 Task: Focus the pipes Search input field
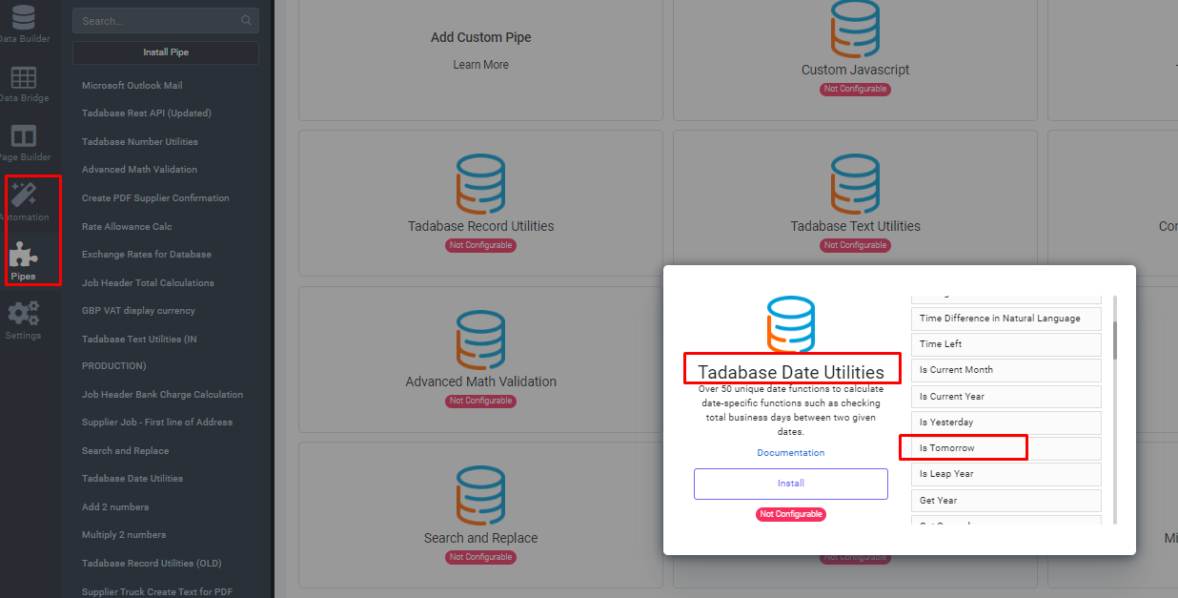[x=165, y=20]
